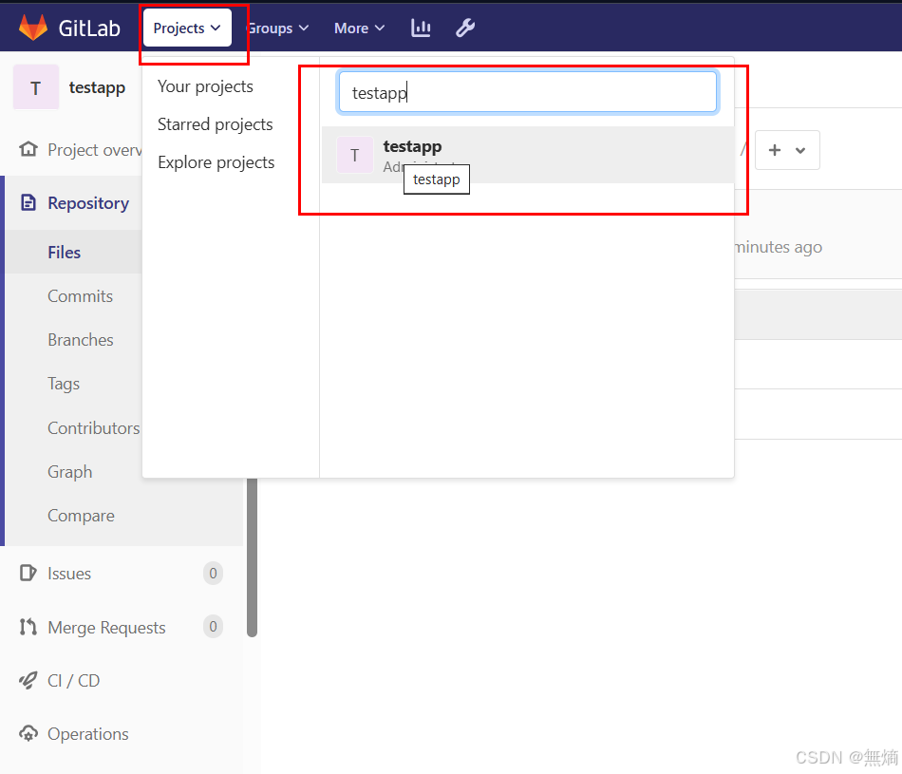902x774 pixels.
Task: Open the Groups dropdown menu
Action: point(278,28)
